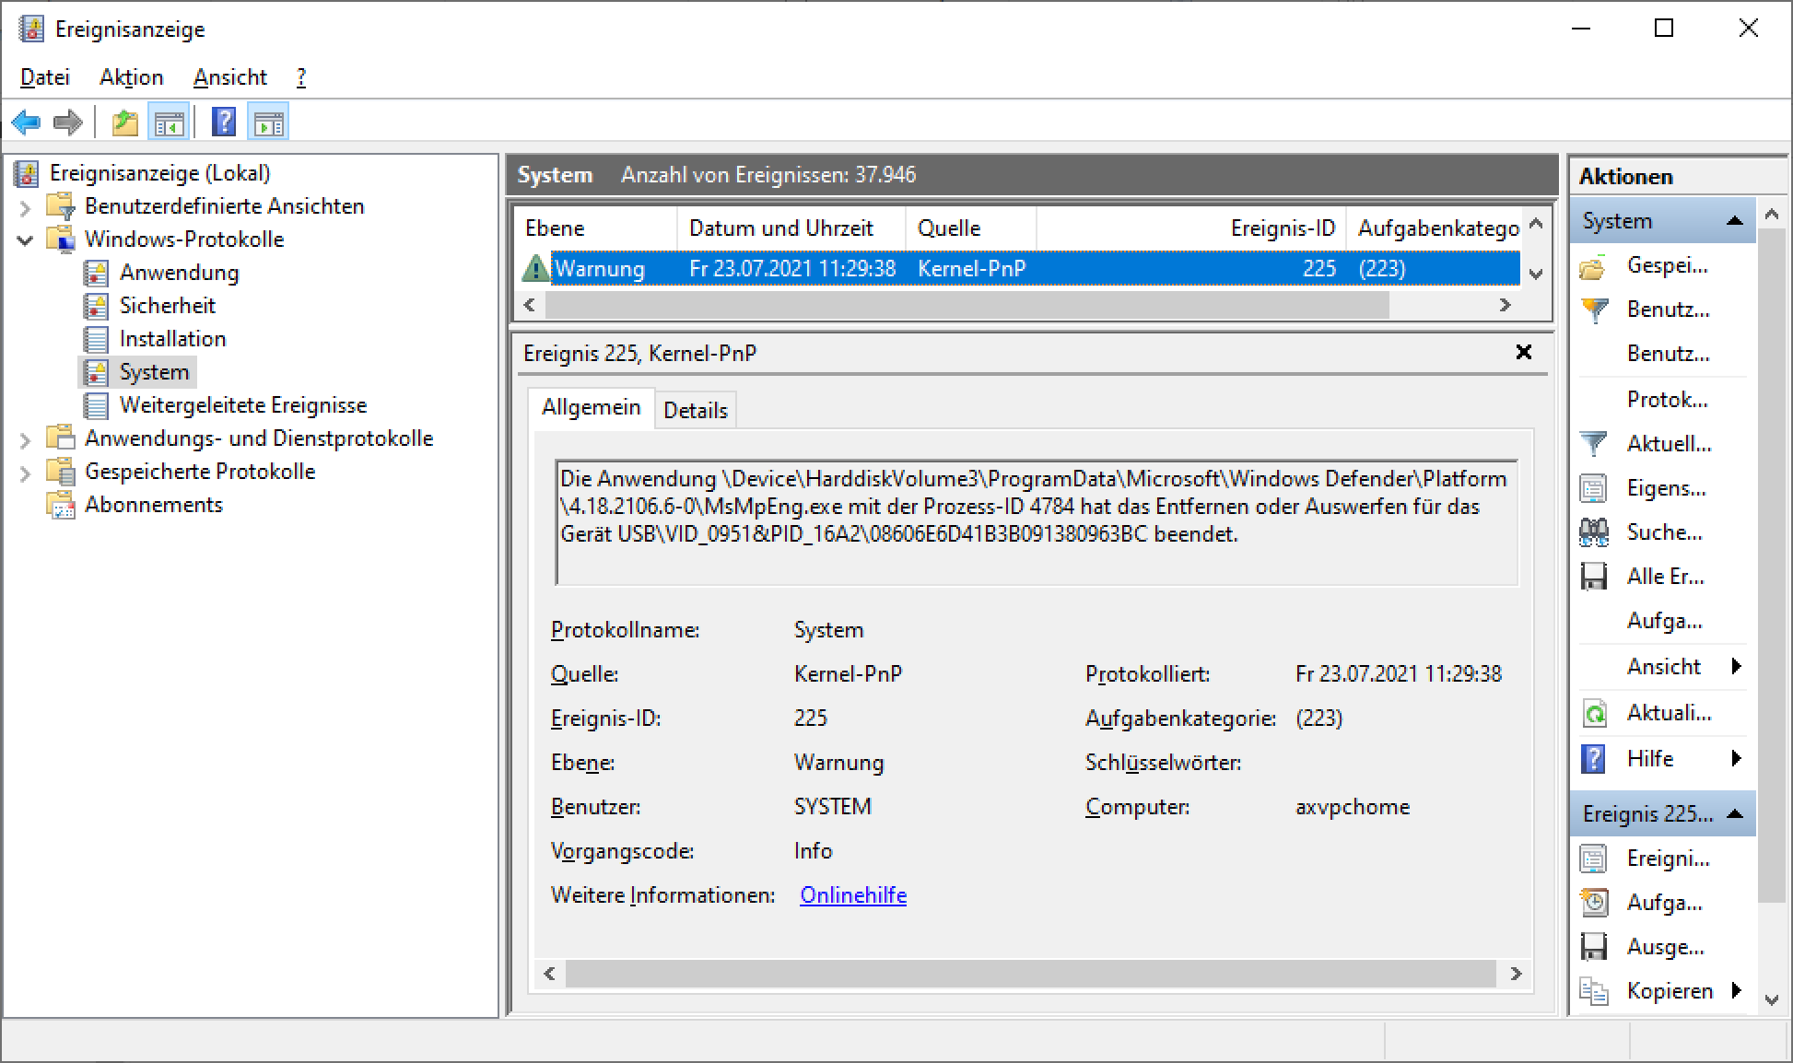Click the filter icon for Aktuell... action
The height and width of the screenshot is (1063, 1793).
[x=1593, y=444]
